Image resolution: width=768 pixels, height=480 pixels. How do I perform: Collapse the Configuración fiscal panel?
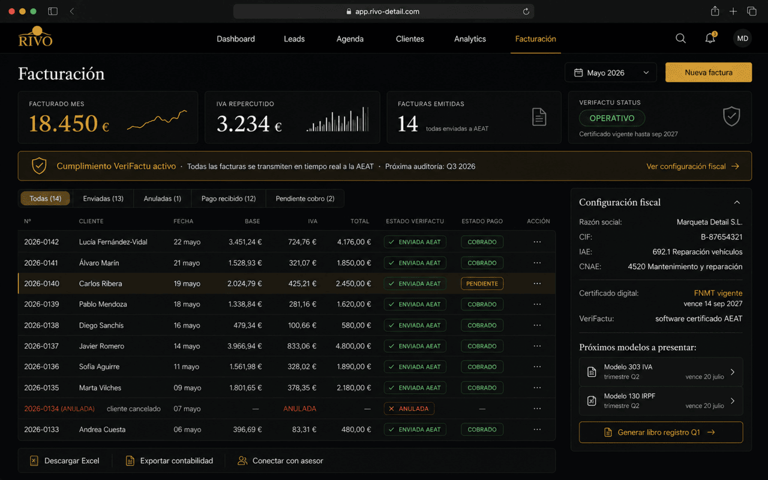(x=737, y=202)
